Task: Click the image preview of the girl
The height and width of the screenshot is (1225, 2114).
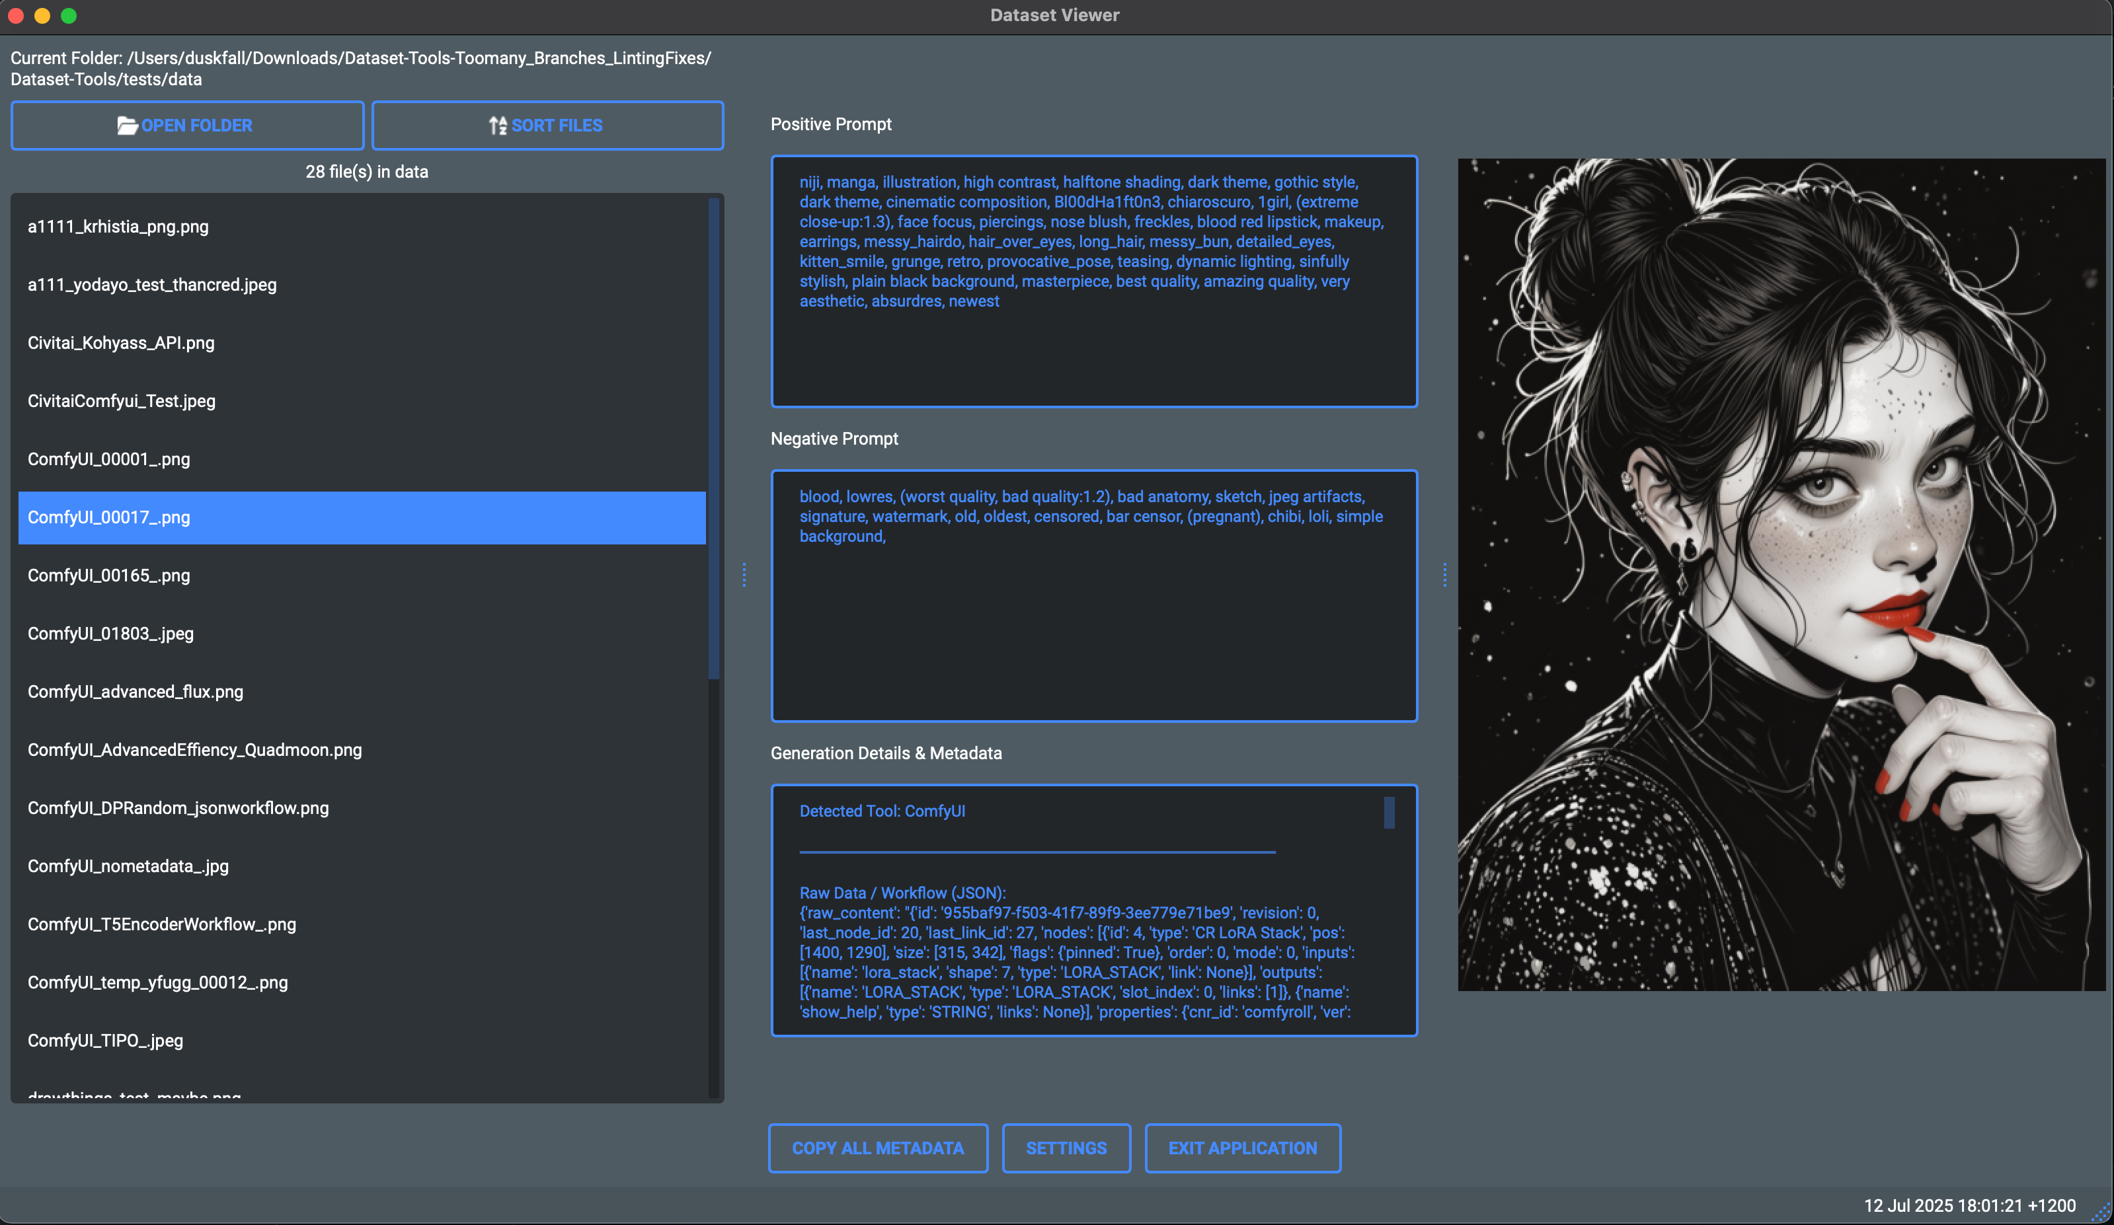Action: tap(1781, 574)
